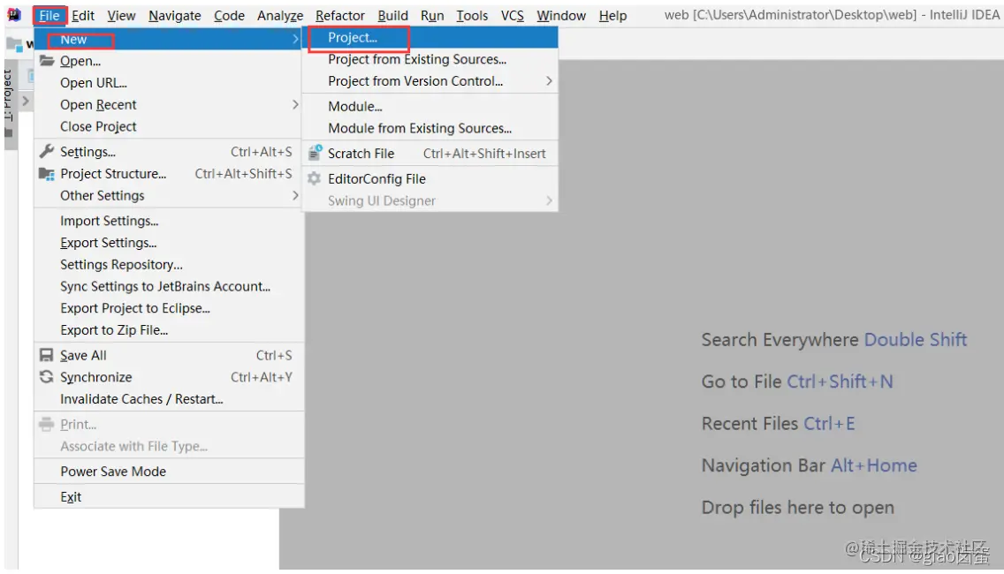This screenshot has height=574, width=1004.
Task: Click the Project Structure folder icon
Action: point(46,173)
